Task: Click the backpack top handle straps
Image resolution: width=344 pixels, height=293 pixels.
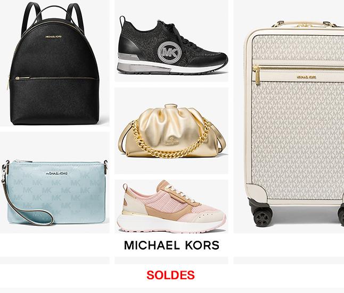Action: point(53,17)
